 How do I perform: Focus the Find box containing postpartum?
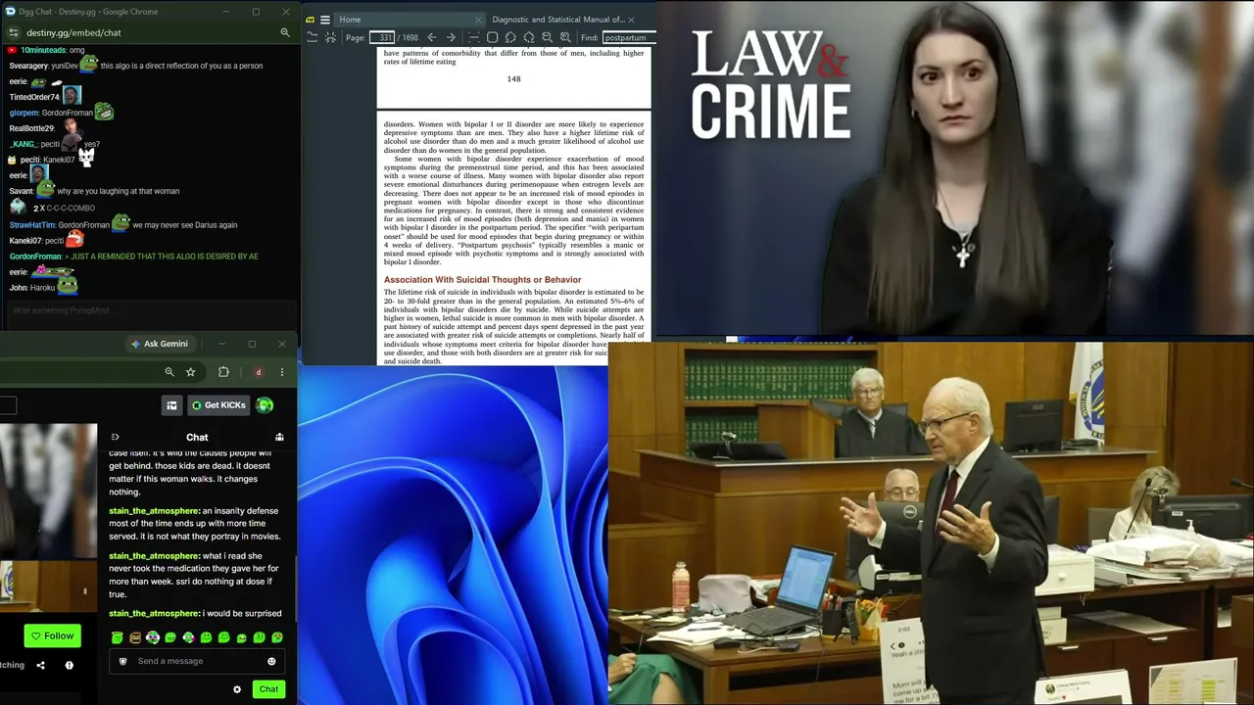pyautogui.click(x=628, y=37)
